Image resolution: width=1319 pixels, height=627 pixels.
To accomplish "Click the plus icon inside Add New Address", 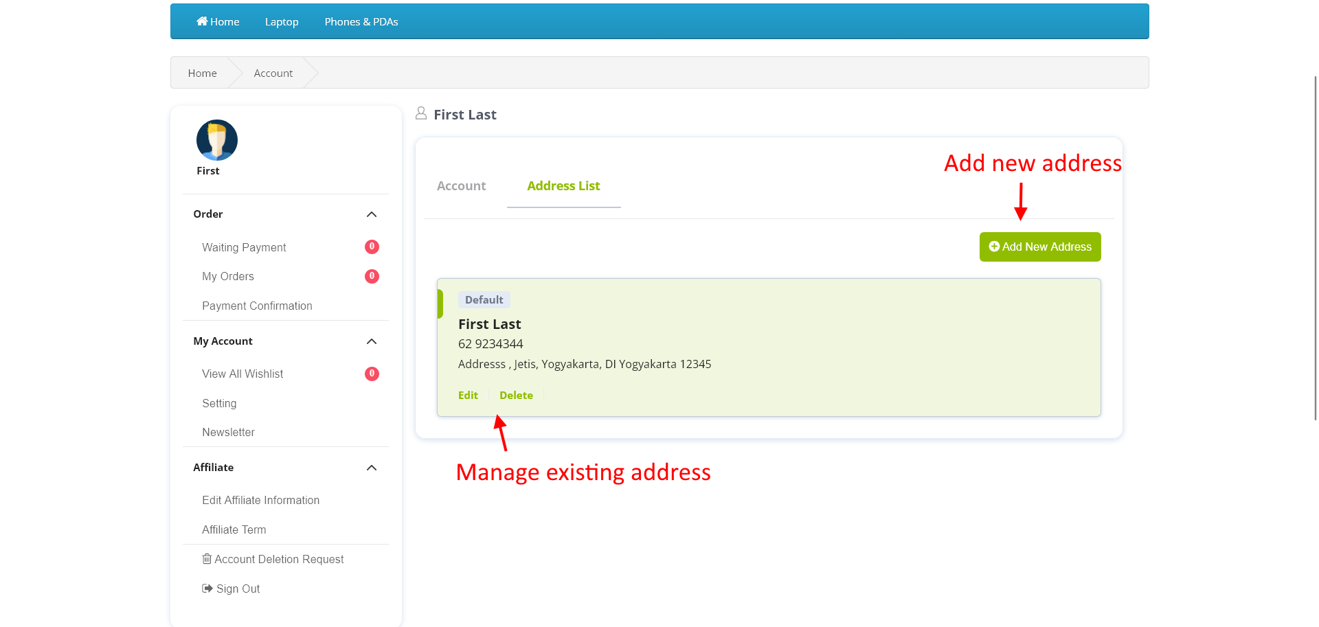I will (x=993, y=247).
